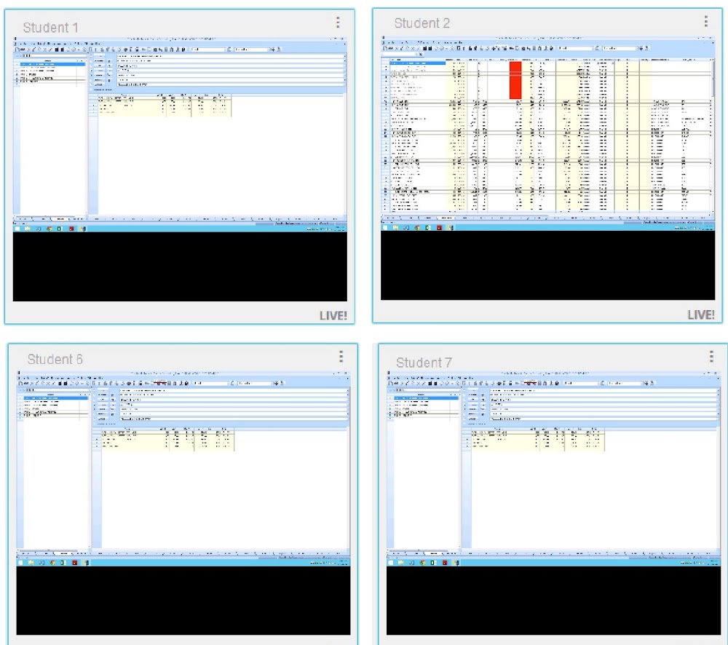Click the new document icon in Student 7's toolbar

[x=384, y=382]
